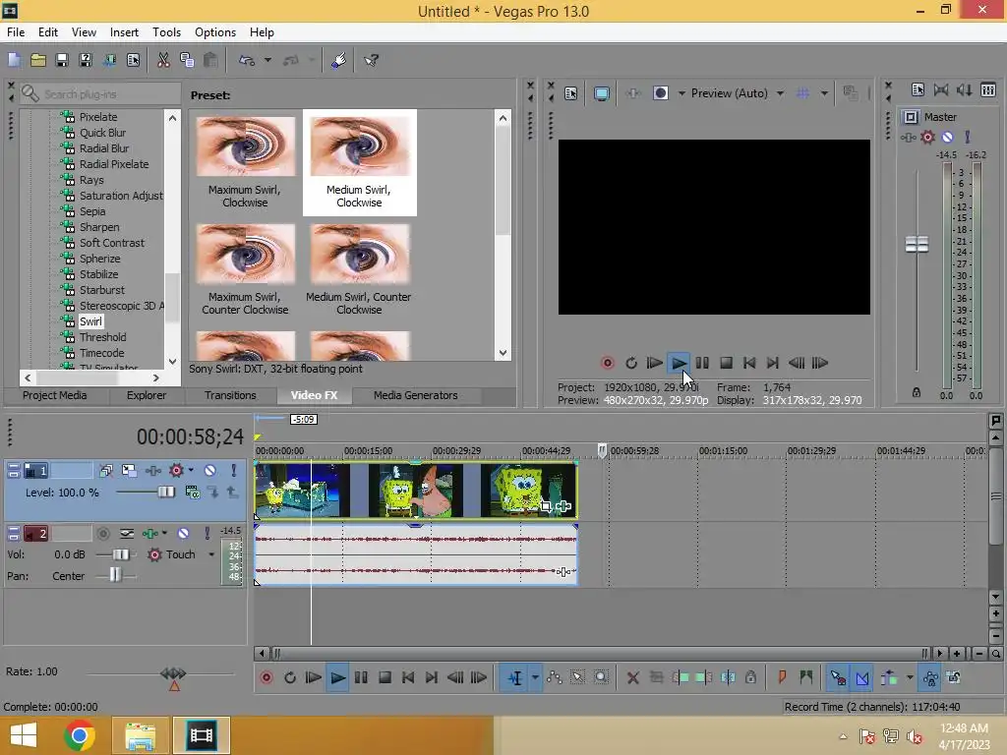Open the edit tool dropdown arrow
The height and width of the screenshot is (755, 1007).
click(x=535, y=678)
